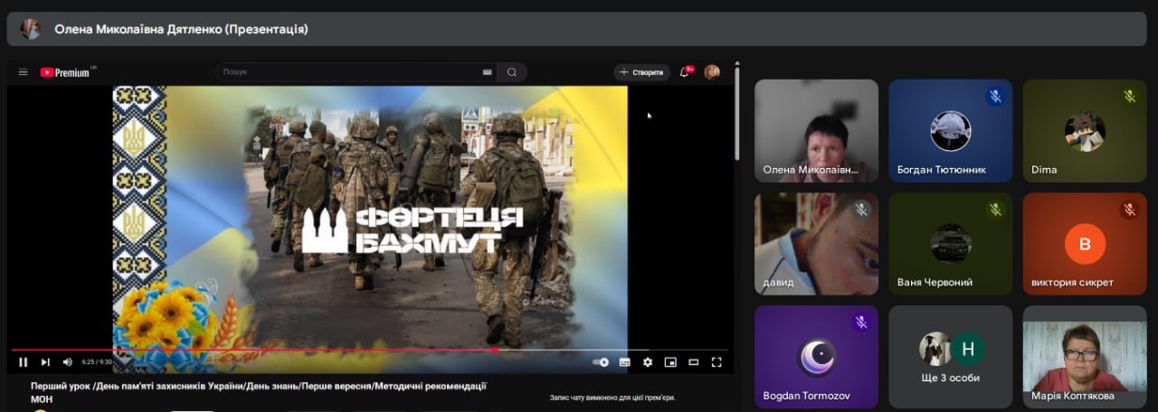The image size is (1158, 412).
Task: Enter fullscreen video mode
Action: tap(717, 362)
